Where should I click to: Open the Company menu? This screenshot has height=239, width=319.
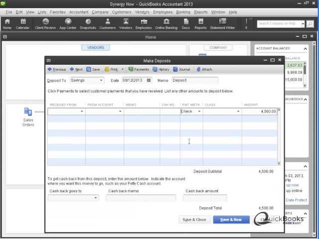(x=100, y=12)
